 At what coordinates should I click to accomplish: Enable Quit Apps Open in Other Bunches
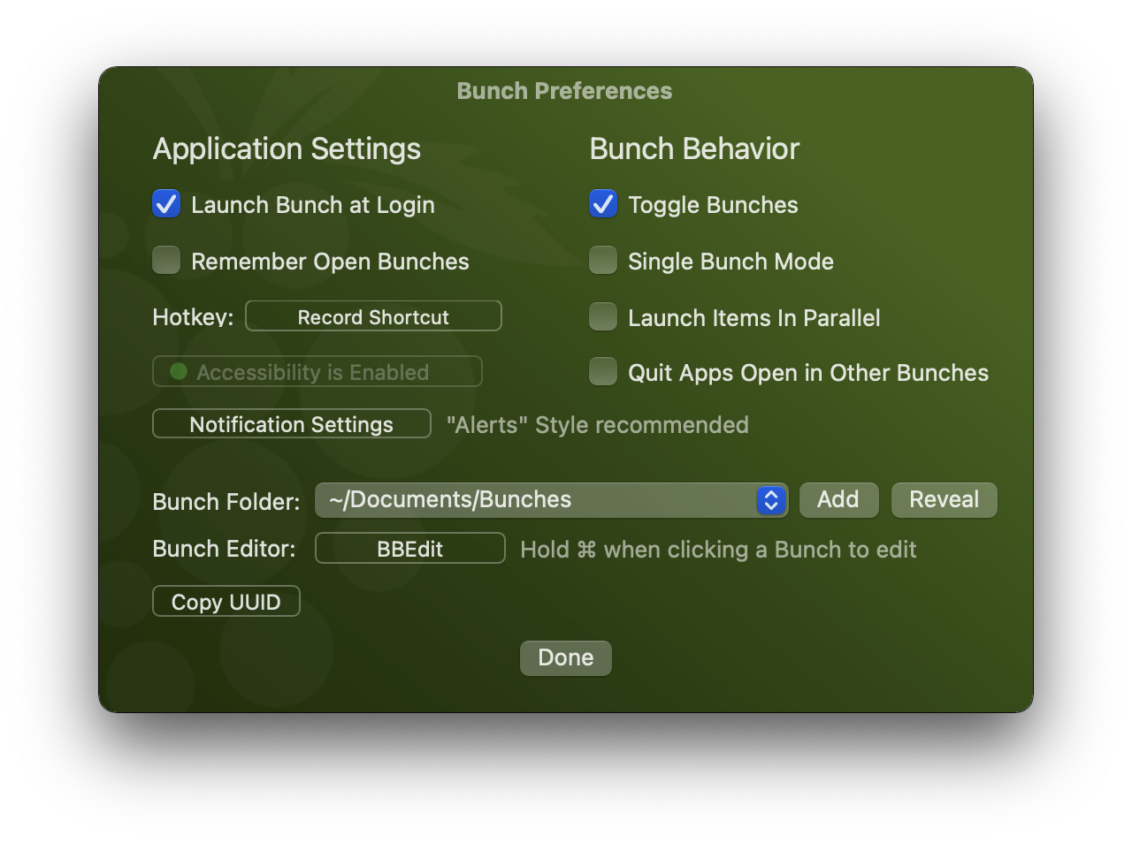point(603,372)
